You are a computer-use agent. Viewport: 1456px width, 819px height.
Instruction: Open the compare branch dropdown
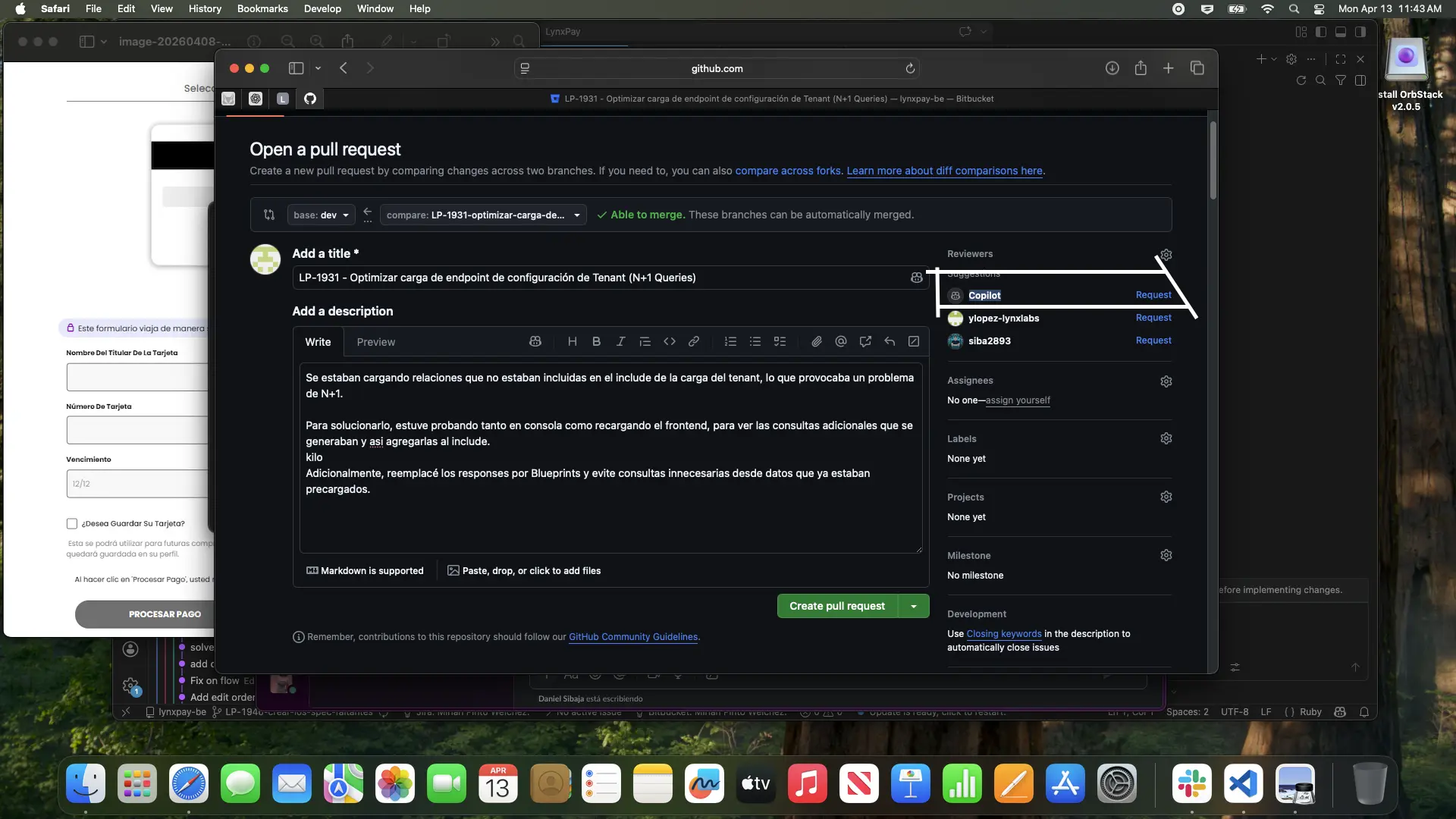click(483, 215)
